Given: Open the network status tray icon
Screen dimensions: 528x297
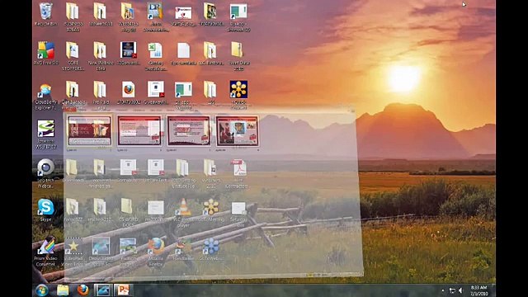Looking at the screenshot, I should coord(452,290).
